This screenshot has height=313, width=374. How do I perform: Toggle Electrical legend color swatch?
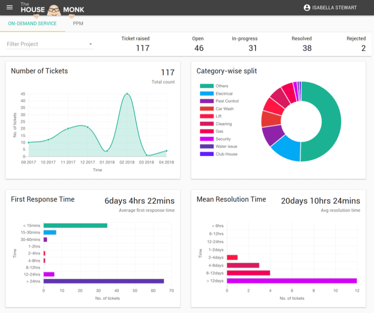[x=206, y=94]
